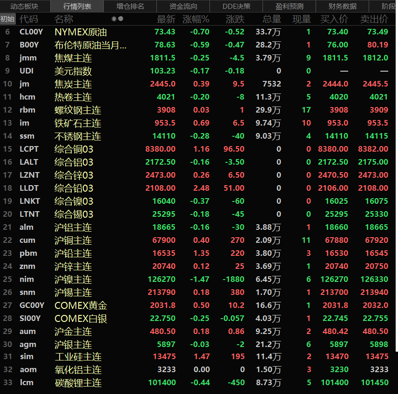This screenshot has width=398, height=394.
Task: Click the 卖出价 column header
Action: (374, 19)
